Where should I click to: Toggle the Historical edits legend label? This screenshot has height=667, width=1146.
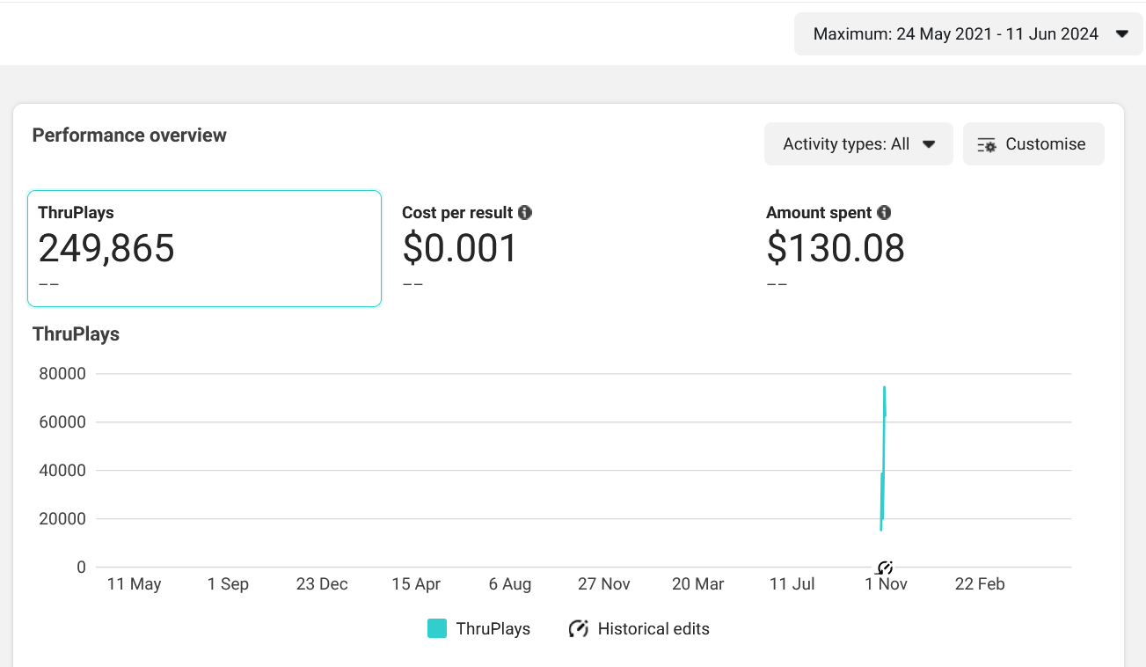(653, 628)
